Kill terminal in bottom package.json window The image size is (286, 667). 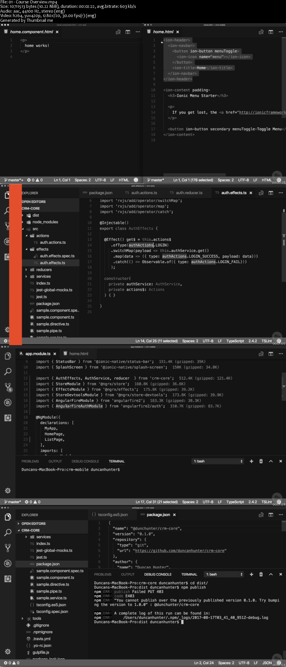coord(261,574)
